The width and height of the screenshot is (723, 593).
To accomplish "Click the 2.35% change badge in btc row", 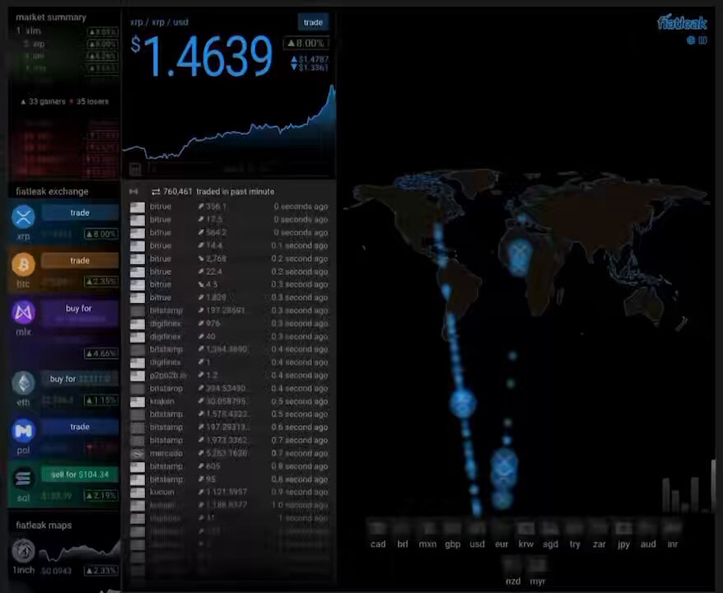I will 101,282.
